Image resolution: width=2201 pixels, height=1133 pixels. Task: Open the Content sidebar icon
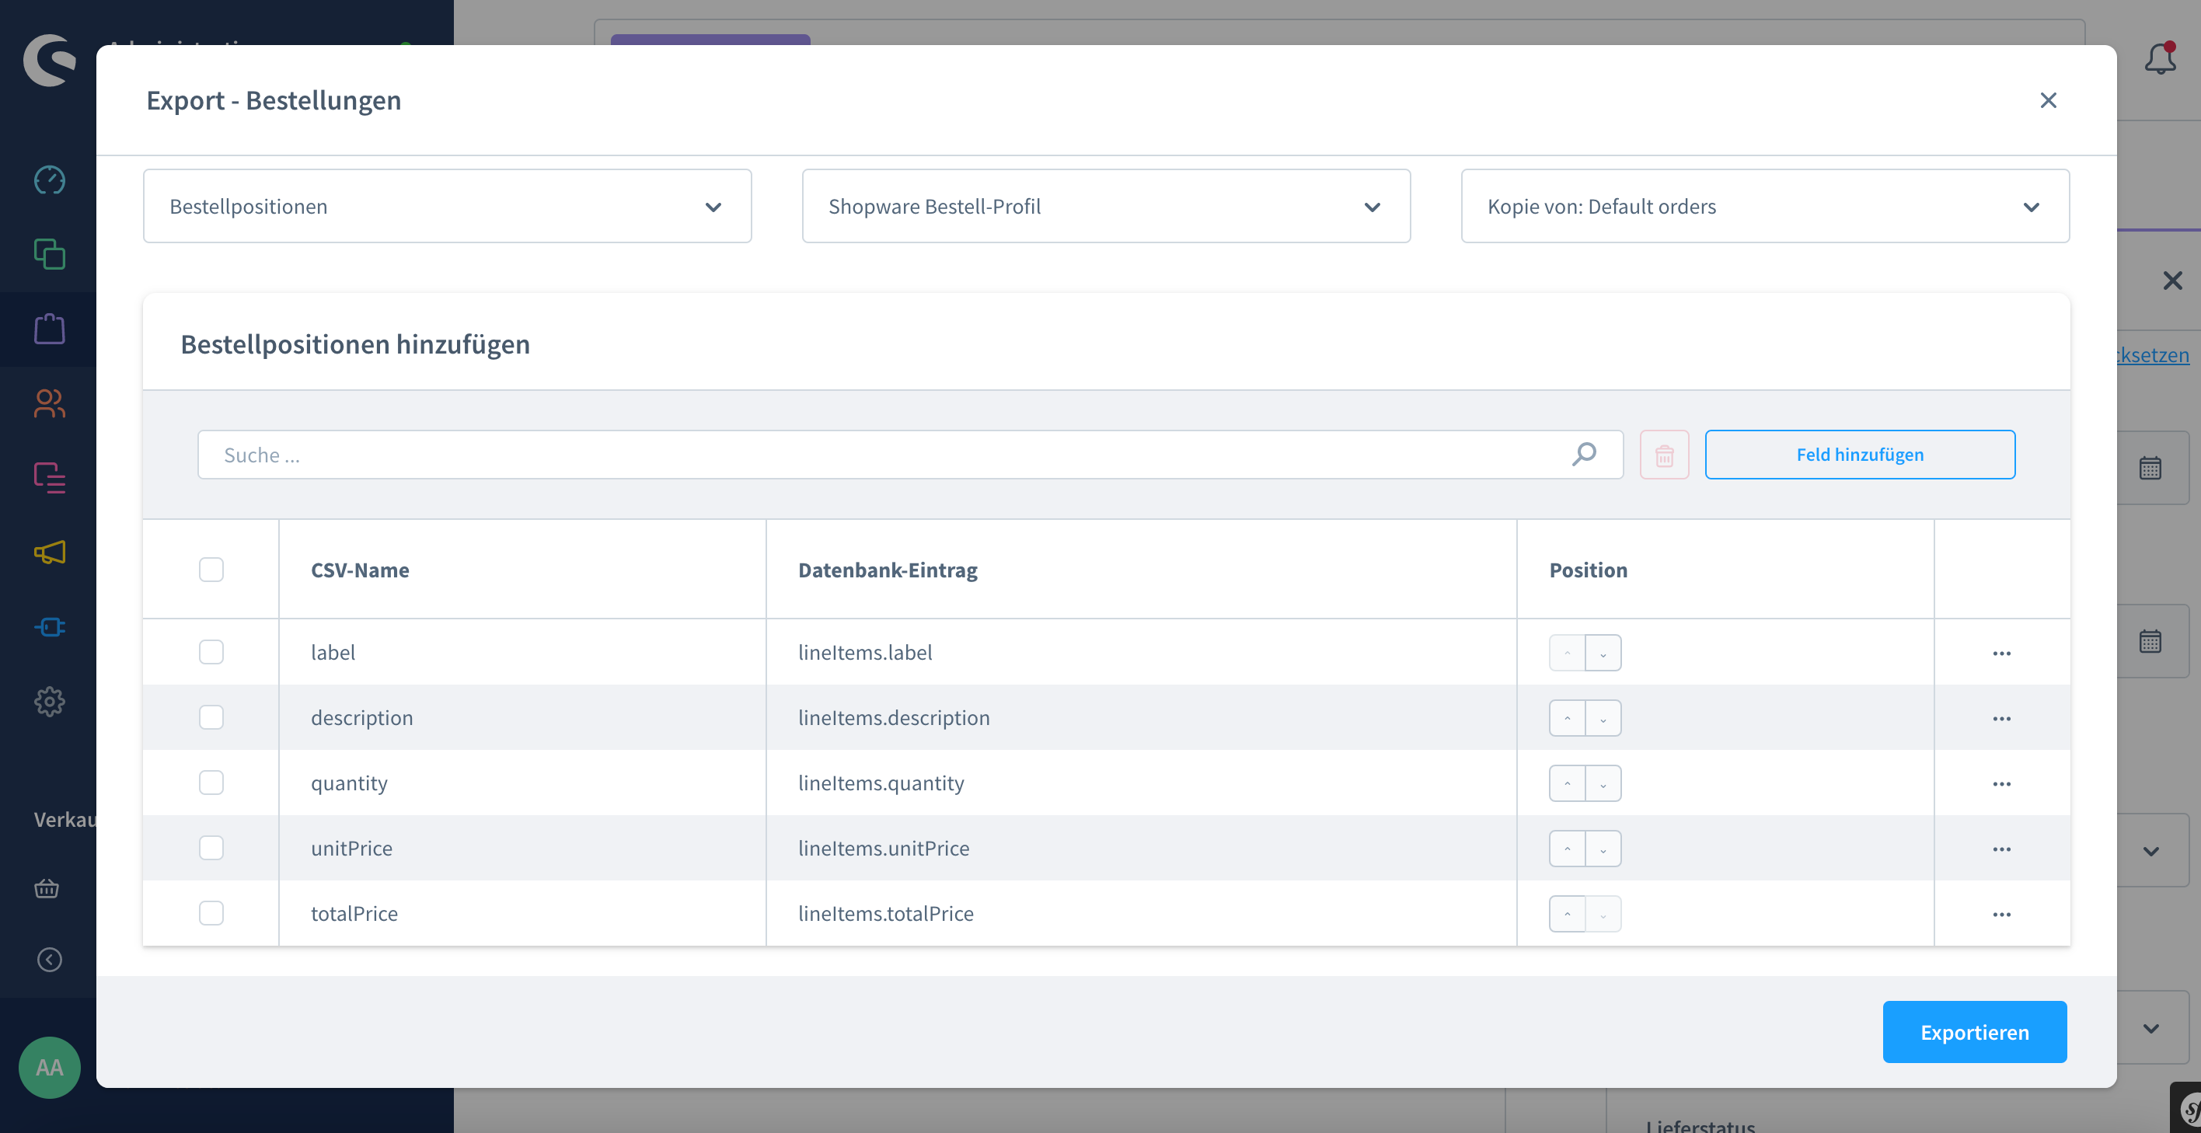[x=50, y=478]
